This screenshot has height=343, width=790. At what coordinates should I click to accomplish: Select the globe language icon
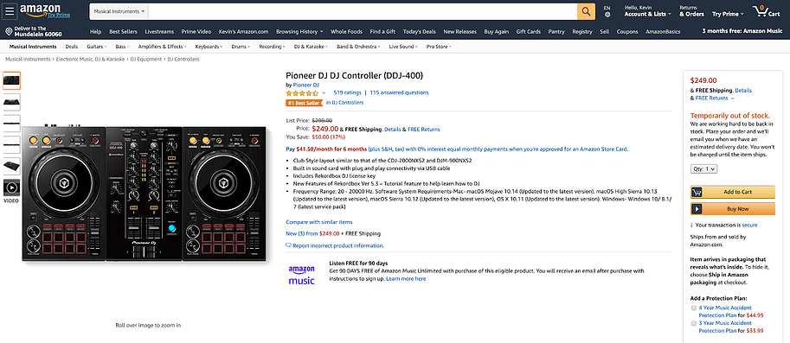coord(607,15)
